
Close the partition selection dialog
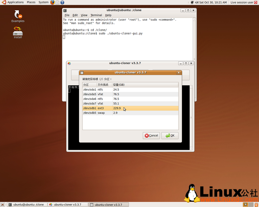pyautogui.click(x=179, y=73)
